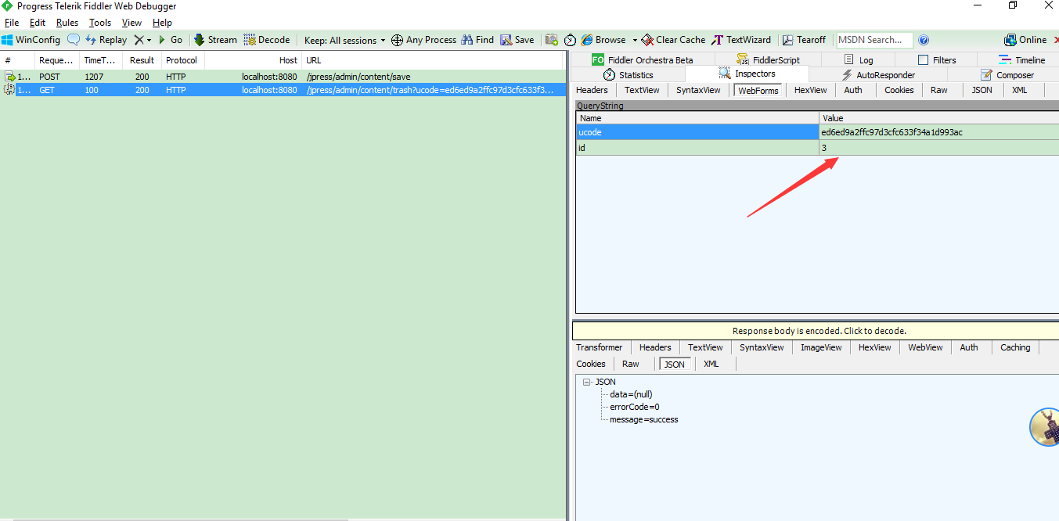Image resolution: width=1059 pixels, height=521 pixels.
Task: Replay the selected session
Action: 106,40
